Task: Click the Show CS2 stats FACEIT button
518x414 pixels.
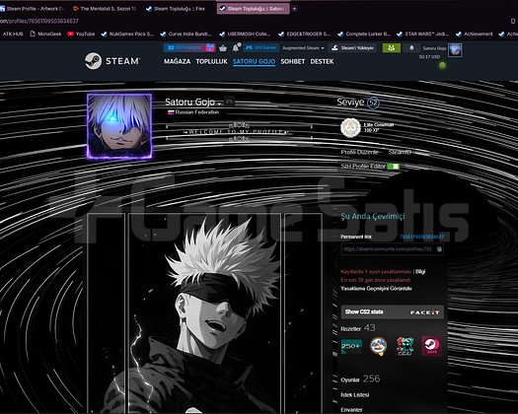Action: coord(392,312)
